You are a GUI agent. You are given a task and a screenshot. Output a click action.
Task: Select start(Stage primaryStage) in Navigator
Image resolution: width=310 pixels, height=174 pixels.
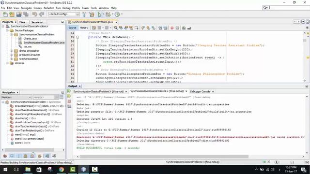pos(29,139)
